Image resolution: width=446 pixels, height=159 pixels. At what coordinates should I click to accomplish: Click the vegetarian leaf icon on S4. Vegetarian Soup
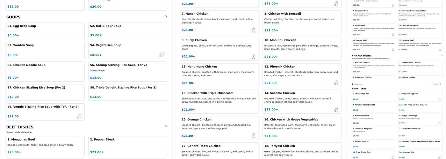coord(162,55)
